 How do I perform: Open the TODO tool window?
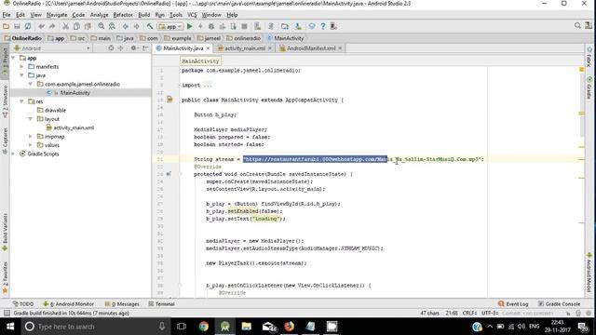pos(23,304)
